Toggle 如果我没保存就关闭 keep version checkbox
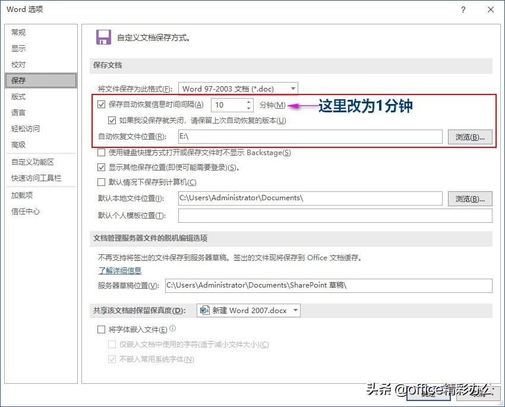Screen dimensions: 505x407 (112, 121)
